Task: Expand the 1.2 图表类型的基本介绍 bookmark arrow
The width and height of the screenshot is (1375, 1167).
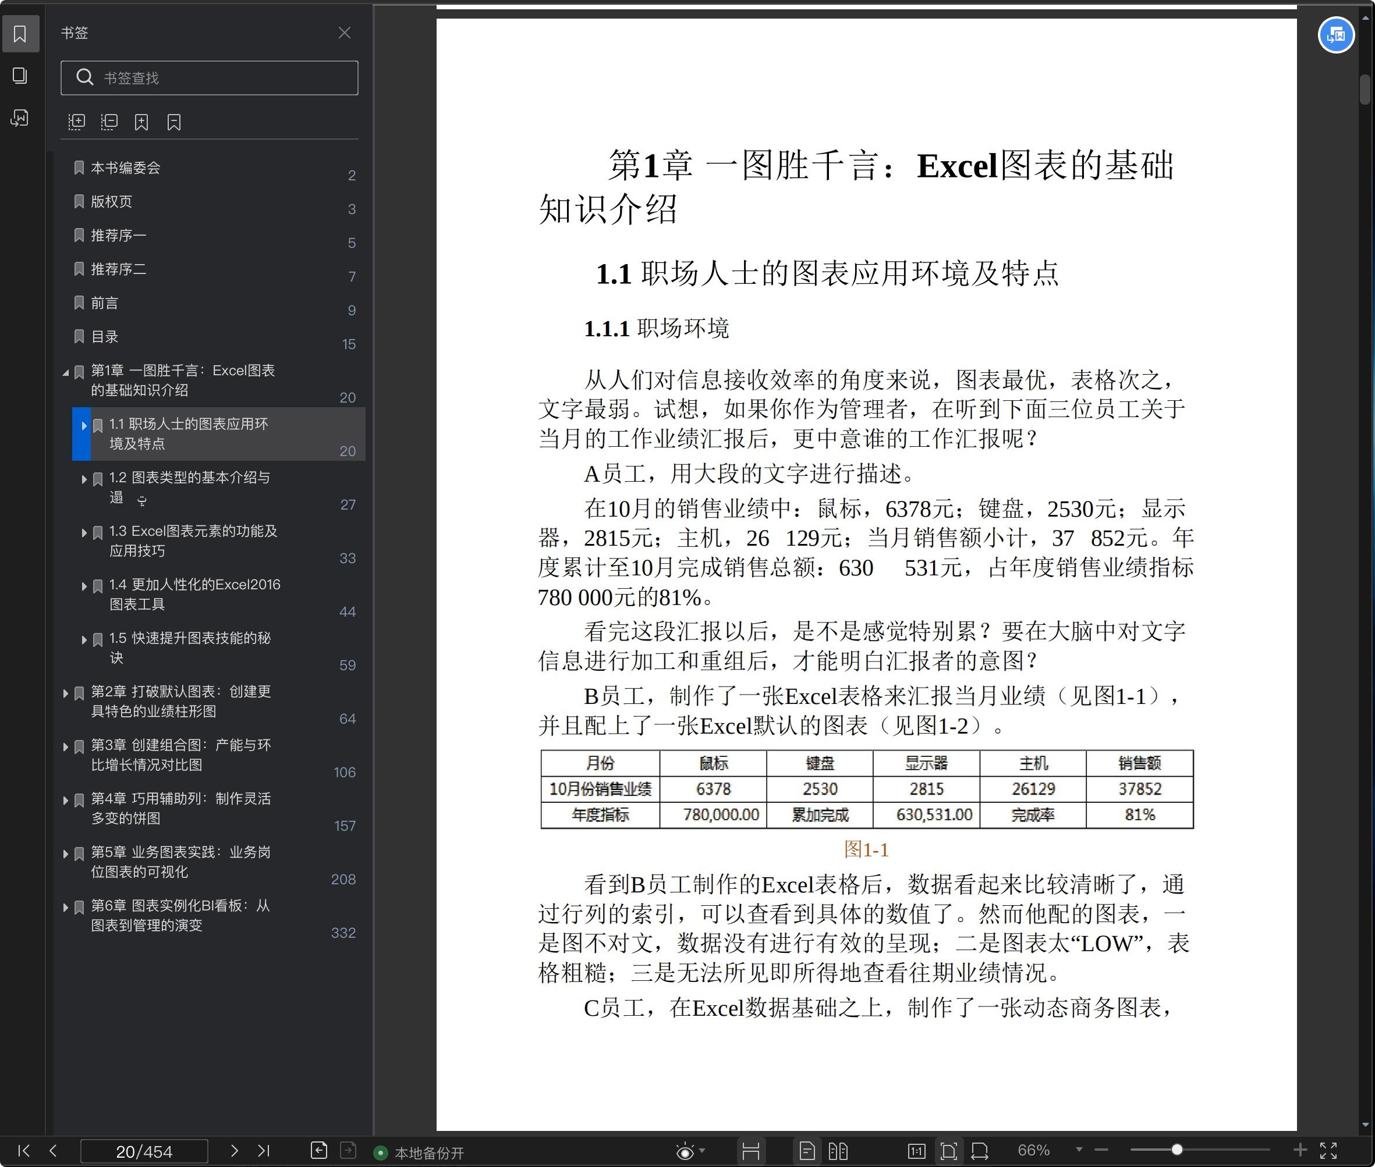Action: pos(84,479)
